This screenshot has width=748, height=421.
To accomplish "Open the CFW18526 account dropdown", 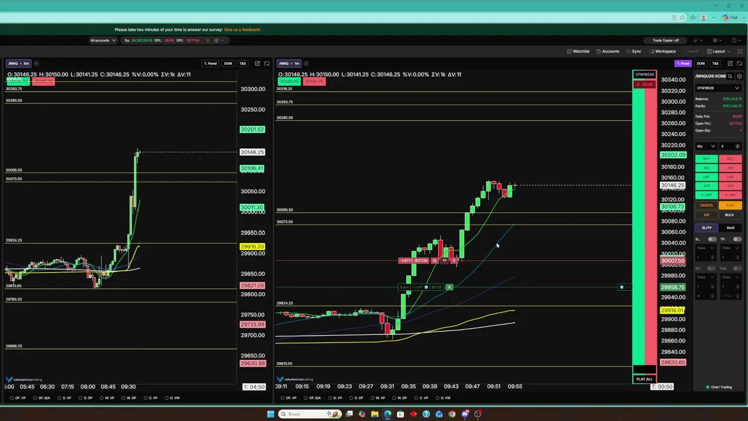I will pyautogui.click(x=718, y=88).
